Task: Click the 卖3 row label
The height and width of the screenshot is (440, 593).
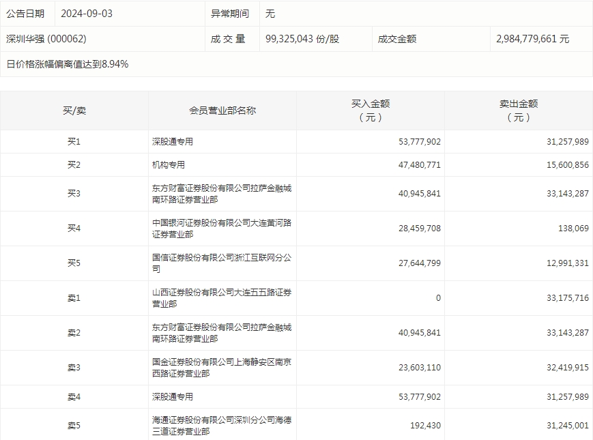Action: pyautogui.click(x=74, y=368)
